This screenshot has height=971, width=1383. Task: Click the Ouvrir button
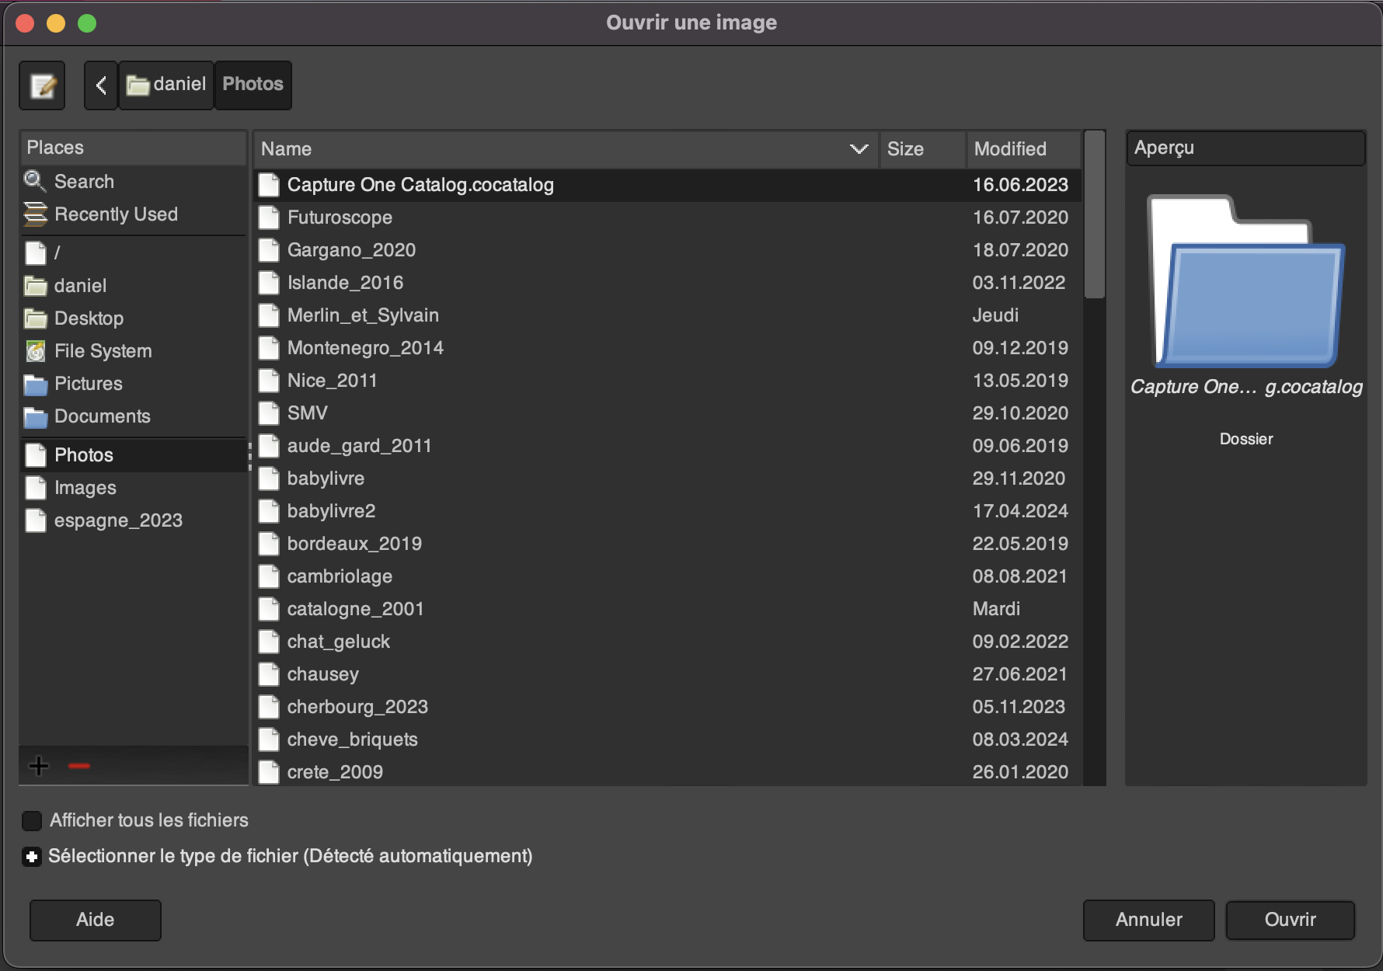(x=1291, y=920)
